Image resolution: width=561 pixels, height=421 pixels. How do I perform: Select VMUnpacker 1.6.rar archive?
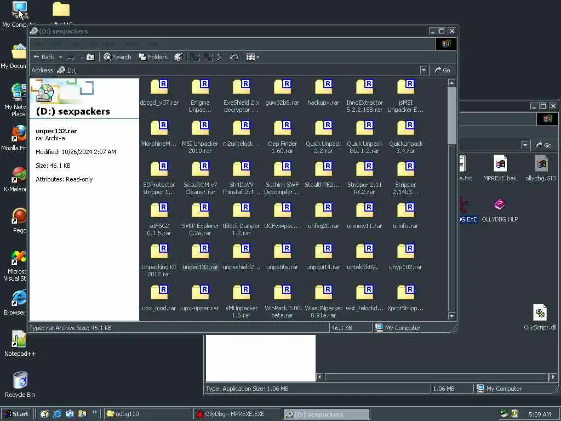coord(241,302)
